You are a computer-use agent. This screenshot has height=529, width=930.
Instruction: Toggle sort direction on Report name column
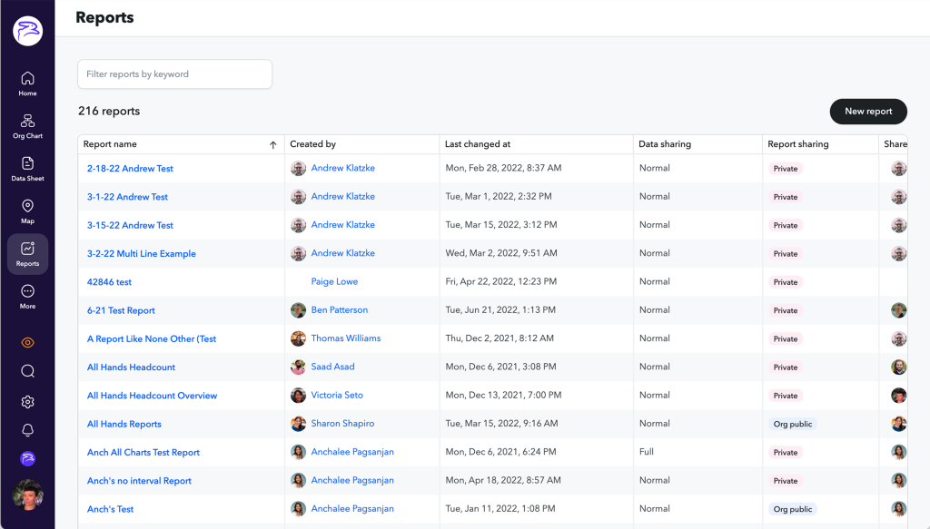[272, 144]
